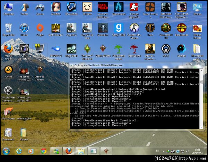Open Windows Media Player taskbar icon

click(x=31, y=151)
